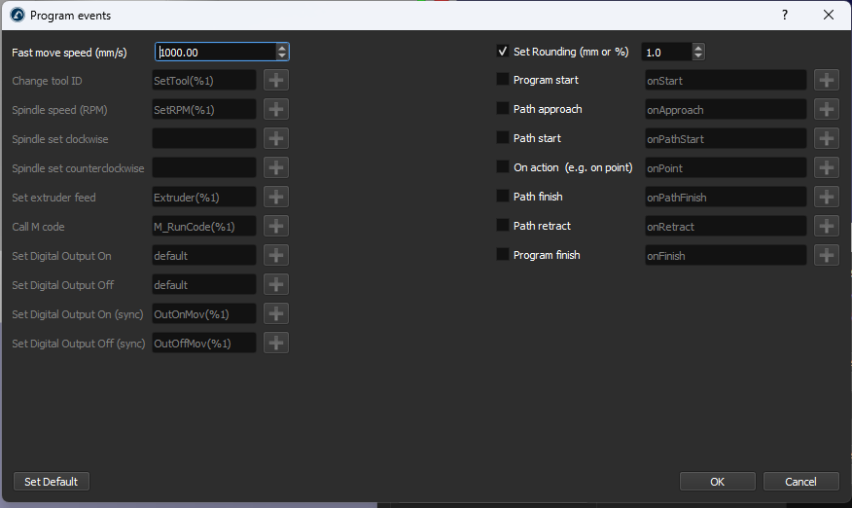The image size is (852, 508).
Task: Tick the Path finish checkbox
Action: [503, 197]
